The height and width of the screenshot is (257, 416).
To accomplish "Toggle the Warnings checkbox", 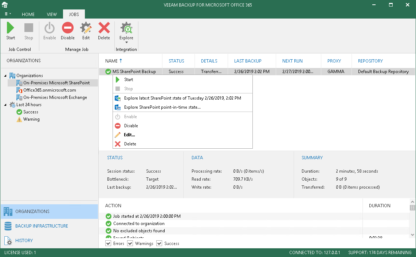I will 130,244.
